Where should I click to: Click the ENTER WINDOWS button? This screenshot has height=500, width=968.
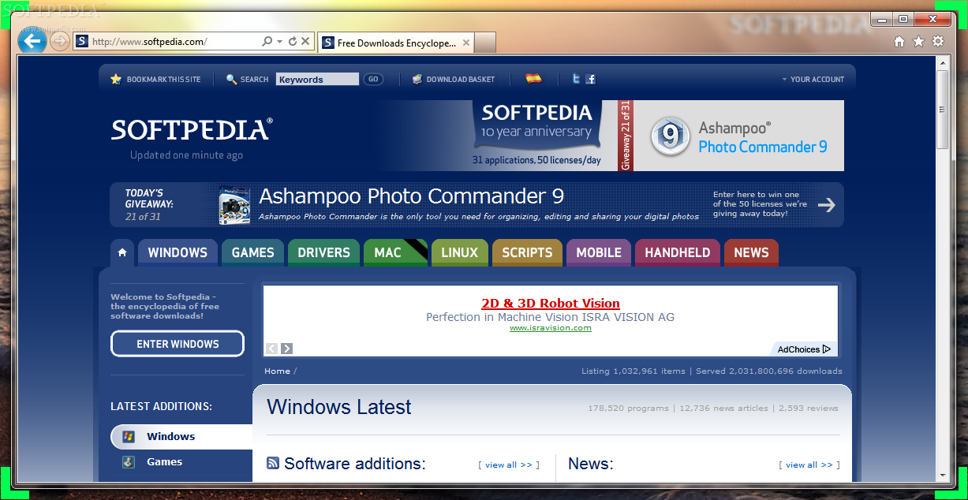pyautogui.click(x=178, y=344)
